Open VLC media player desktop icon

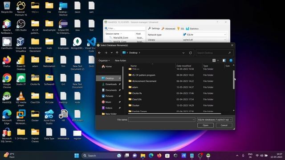point(21,99)
